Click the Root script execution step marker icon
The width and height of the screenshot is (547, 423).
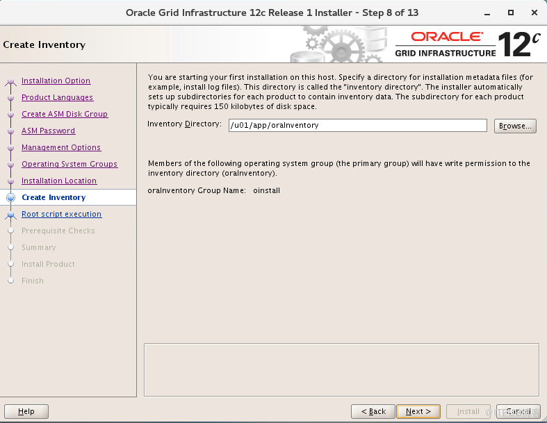pos(11,215)
